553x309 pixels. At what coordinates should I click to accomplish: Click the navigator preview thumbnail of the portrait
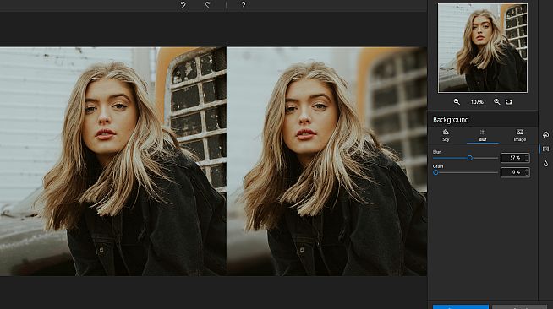(x=483, y=48)
